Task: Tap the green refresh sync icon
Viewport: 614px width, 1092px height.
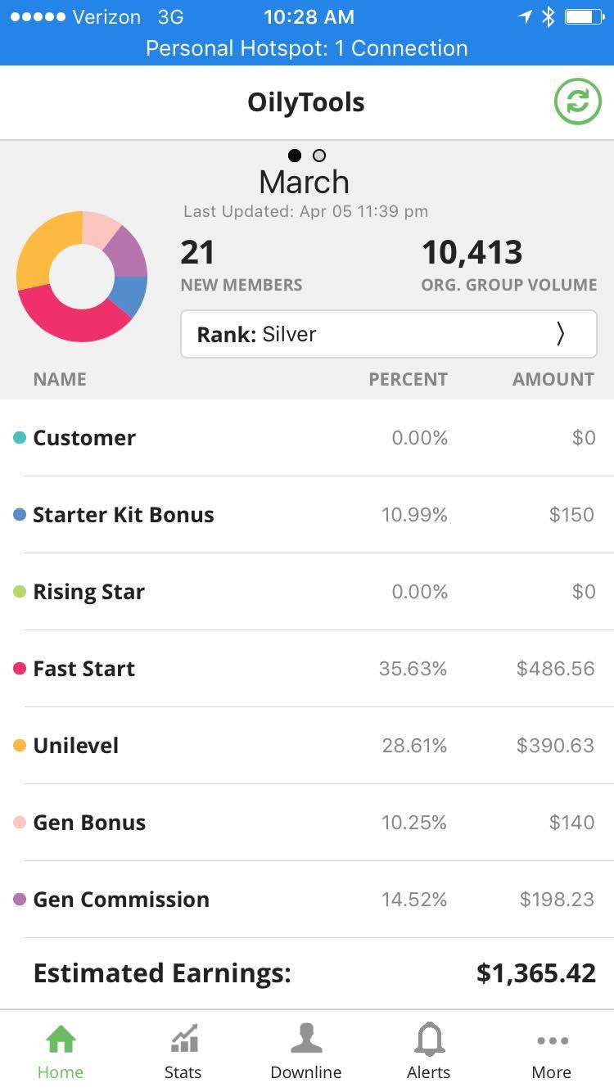Action: point(577,102)
